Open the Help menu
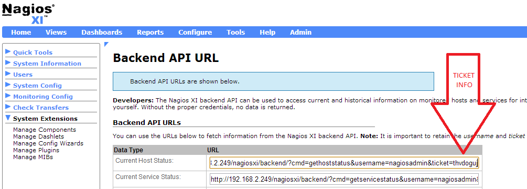The height and width of the screenshot is (189, 527). tap(267, 32)
